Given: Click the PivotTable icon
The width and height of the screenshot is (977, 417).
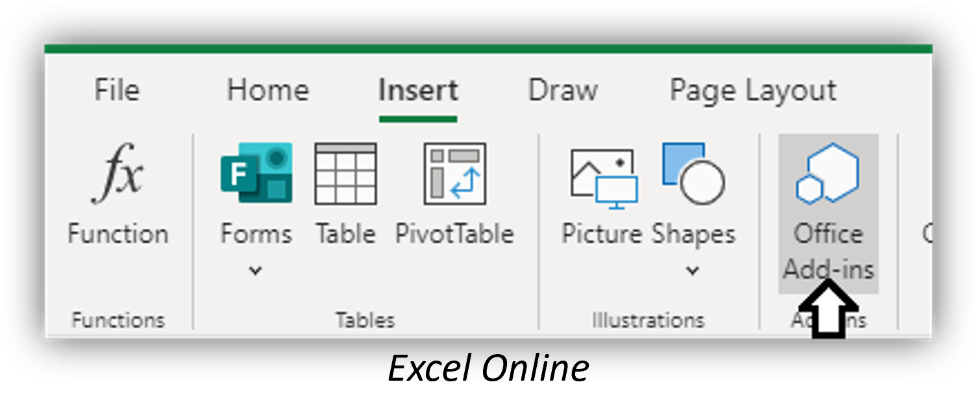Looking at the screenshot, I should coord(454,174).
